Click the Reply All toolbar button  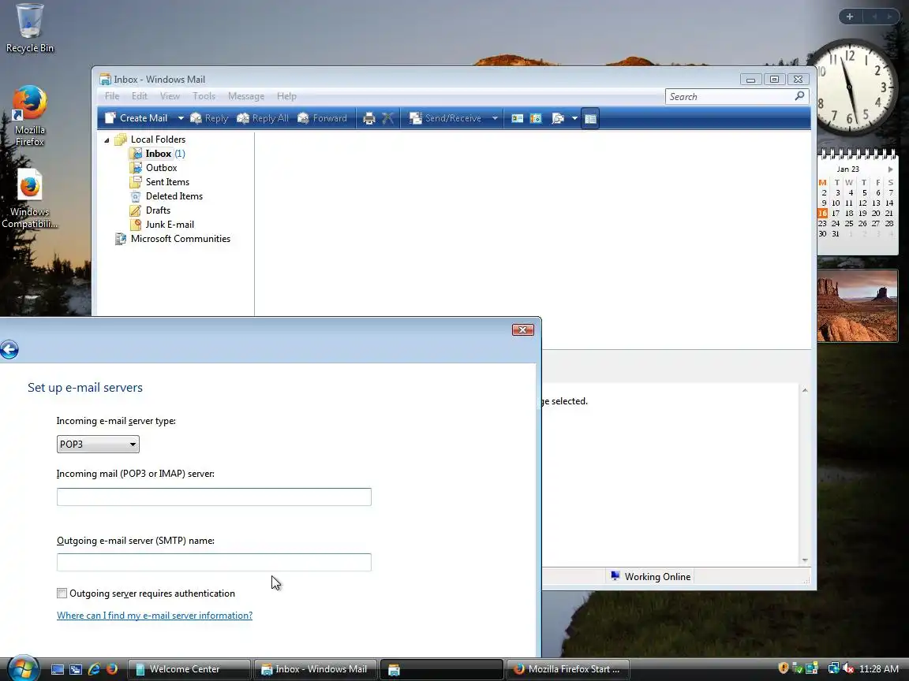point(263,118)
